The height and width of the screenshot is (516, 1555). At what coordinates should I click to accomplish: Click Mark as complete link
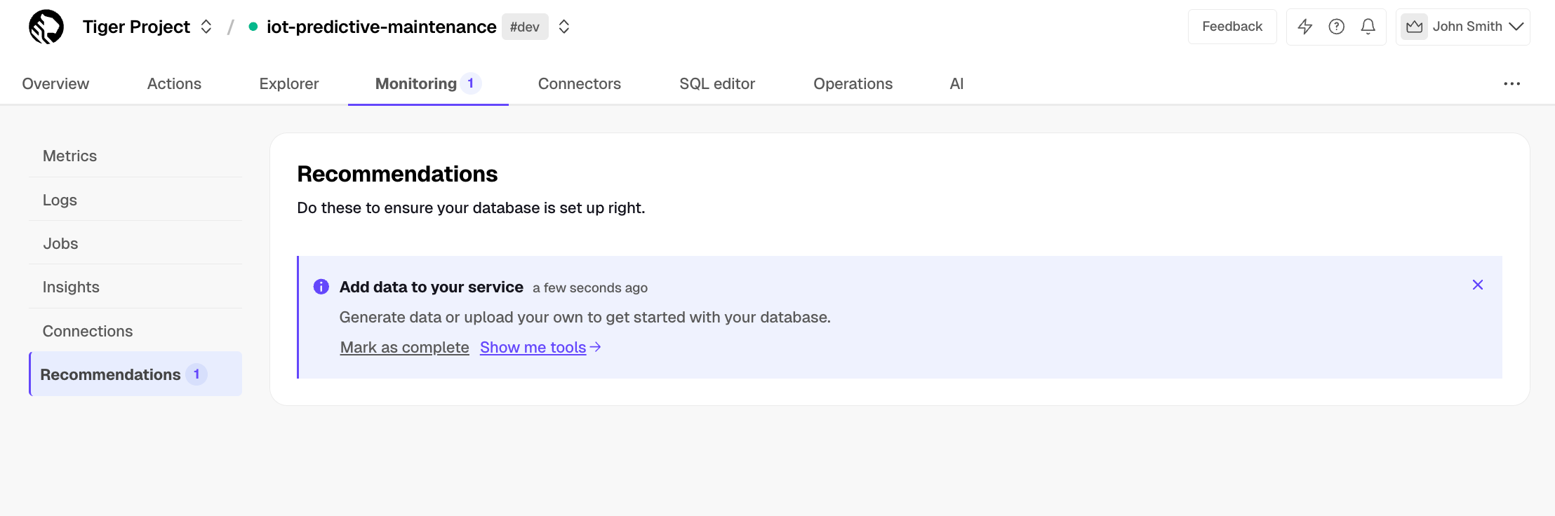pos(404,347)
